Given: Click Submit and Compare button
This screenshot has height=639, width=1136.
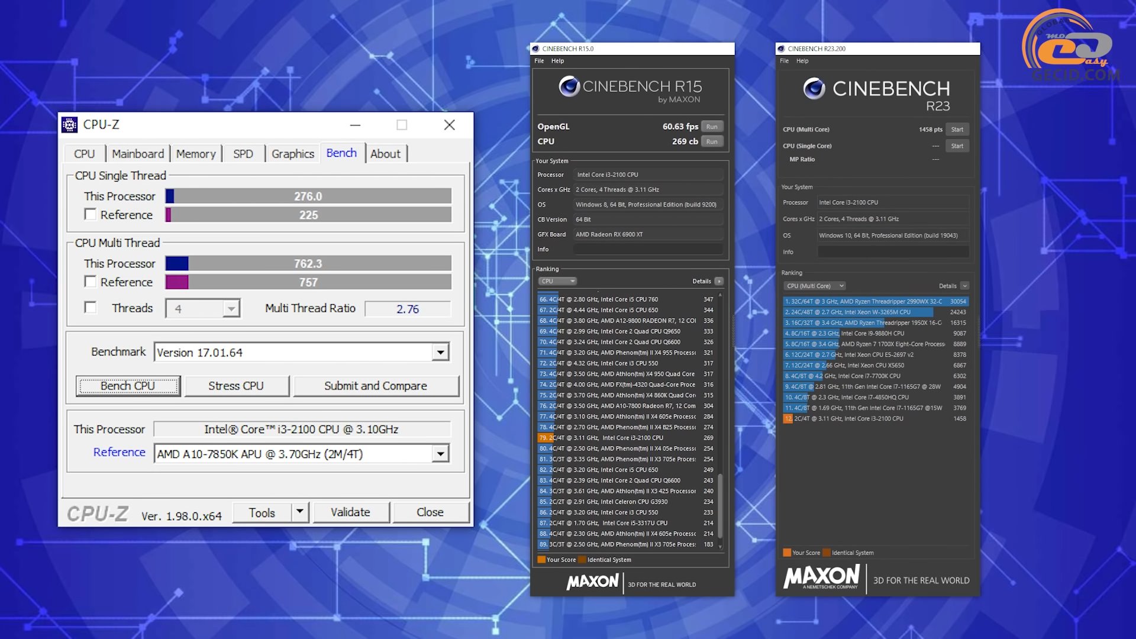Looking at the screenshot, I should coord(376,386).
